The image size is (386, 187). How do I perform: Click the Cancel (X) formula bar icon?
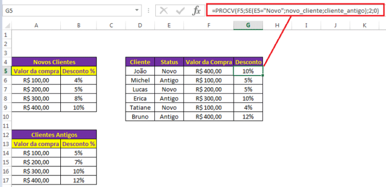pyautogui.click(x=164, y=11)
